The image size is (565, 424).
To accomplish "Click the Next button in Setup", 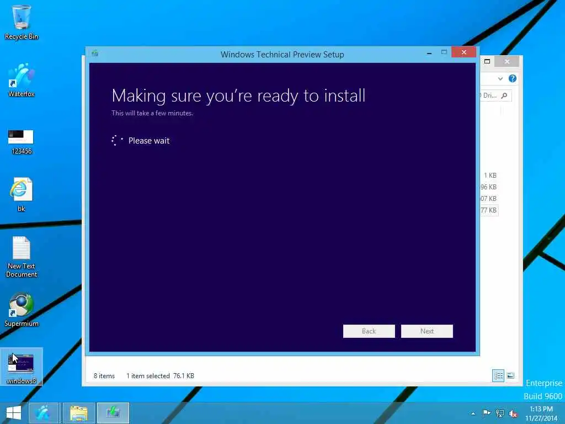I will click(427, 331).
